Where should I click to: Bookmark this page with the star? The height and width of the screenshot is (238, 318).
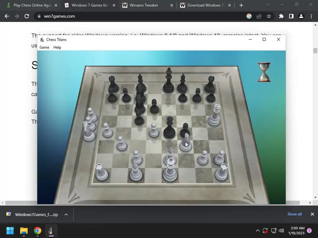[x=269, y=16]
